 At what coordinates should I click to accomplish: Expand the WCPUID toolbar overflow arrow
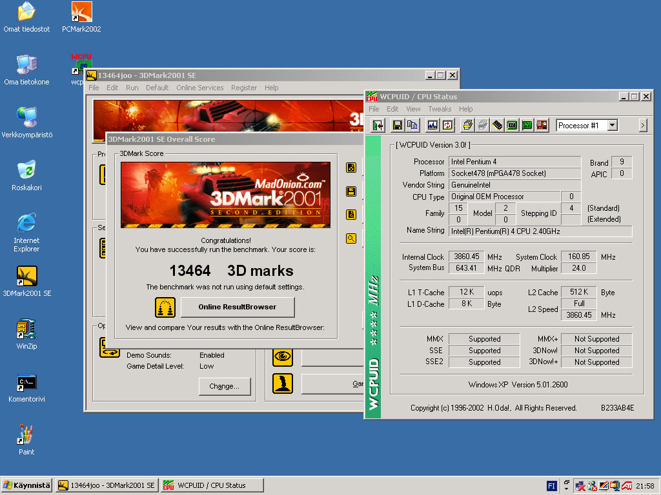[642, 125]
